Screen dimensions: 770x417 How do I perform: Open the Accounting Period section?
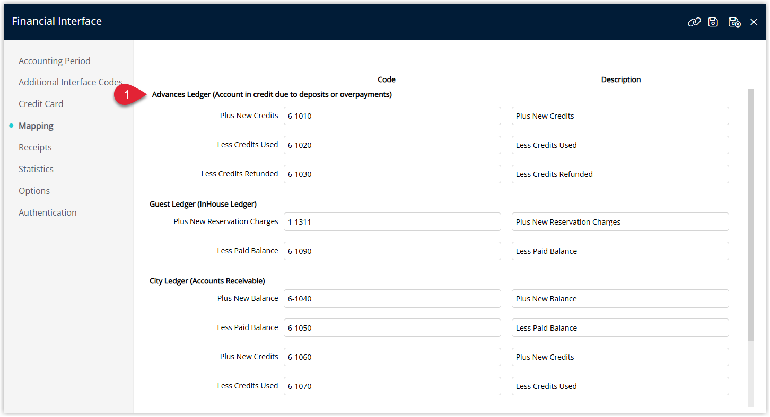[x=55, y=61]
